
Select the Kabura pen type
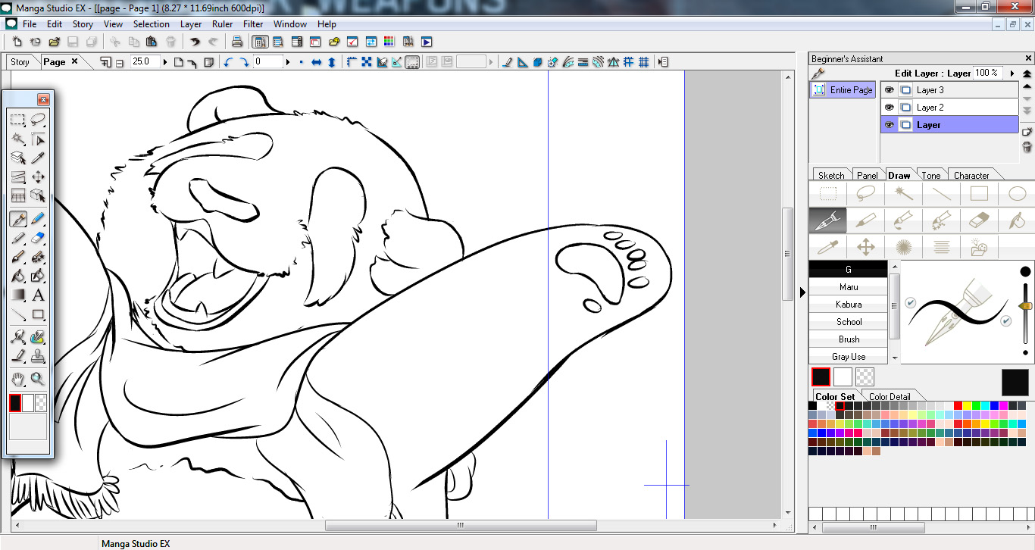click(848, 305)
